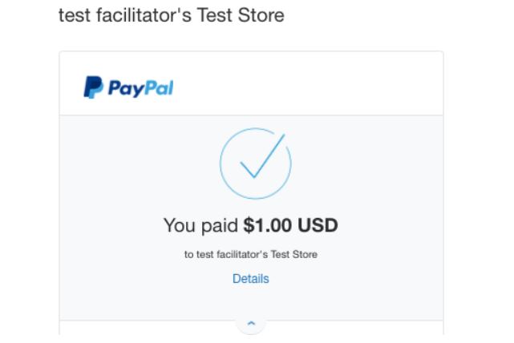Click the rounded tab holding the chevron

(x=251, y=325)
